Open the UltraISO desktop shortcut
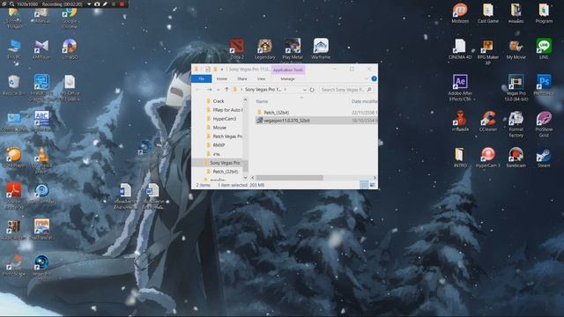Viewport: 564px width, 317px height. (x=70, y=49)
